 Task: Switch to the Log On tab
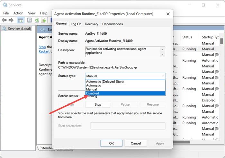[76, 24]
